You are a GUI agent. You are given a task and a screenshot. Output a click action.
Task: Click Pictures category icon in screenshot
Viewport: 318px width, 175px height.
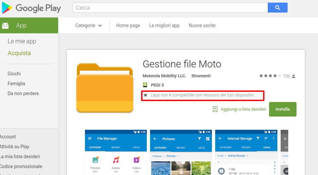pos(95,160)
